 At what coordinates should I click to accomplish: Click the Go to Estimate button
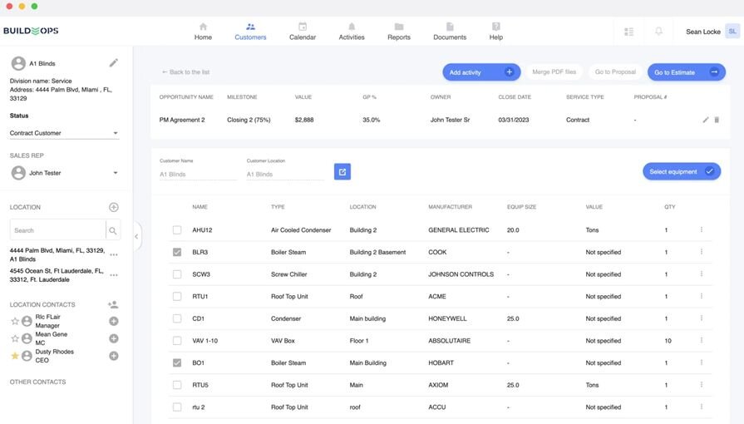click(x=686, y=72)
